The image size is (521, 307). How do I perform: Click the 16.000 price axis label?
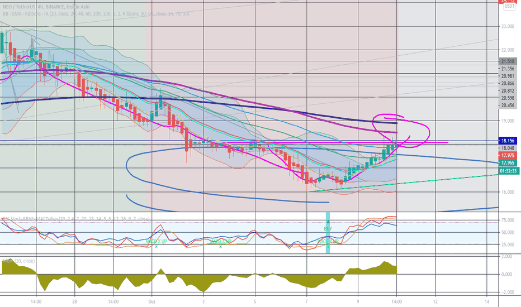(x=508, y=192)
